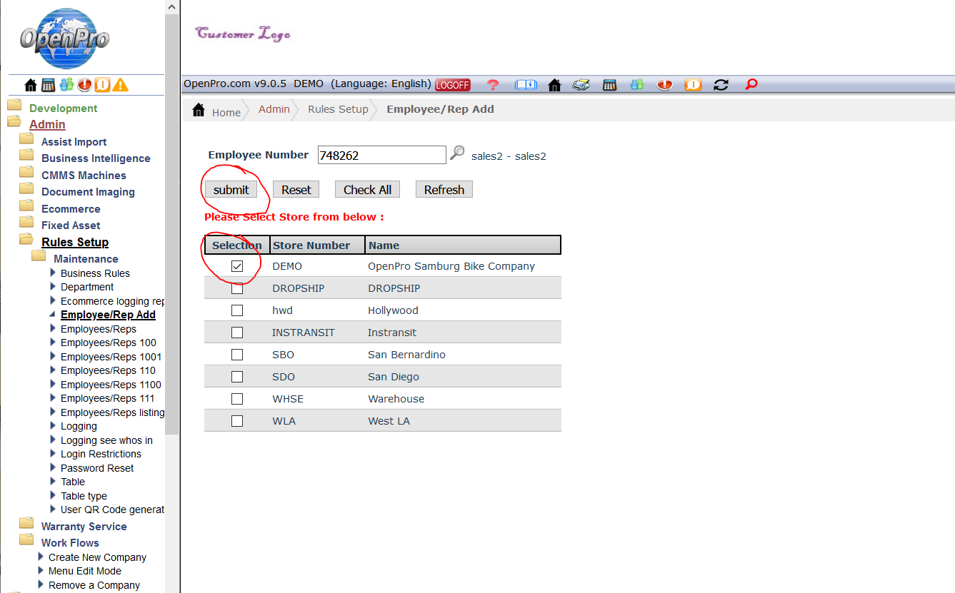Expand the Development folder in sidebar
The image size is (955, 593).
63,108
